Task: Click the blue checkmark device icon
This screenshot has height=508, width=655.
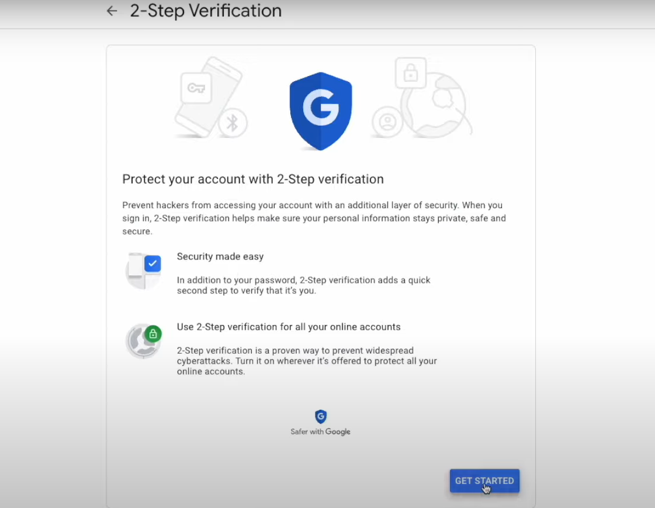Action: point(143,271)
